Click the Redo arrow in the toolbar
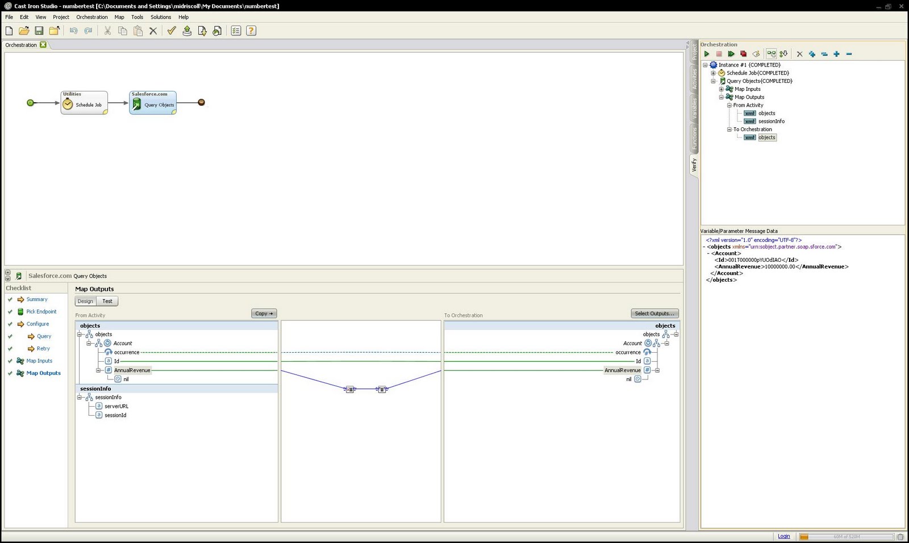 coord(88,31)
